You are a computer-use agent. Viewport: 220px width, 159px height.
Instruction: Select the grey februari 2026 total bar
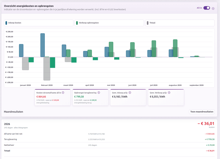pyautogui.click(x=47, y=69)
